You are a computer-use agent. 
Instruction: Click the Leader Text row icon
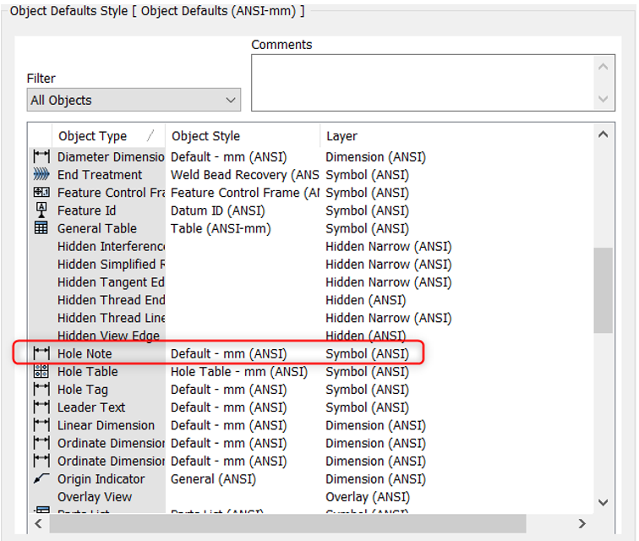pyautogui.click(x=41, y=407)
